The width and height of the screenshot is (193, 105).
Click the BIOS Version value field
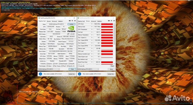(57, 34)
